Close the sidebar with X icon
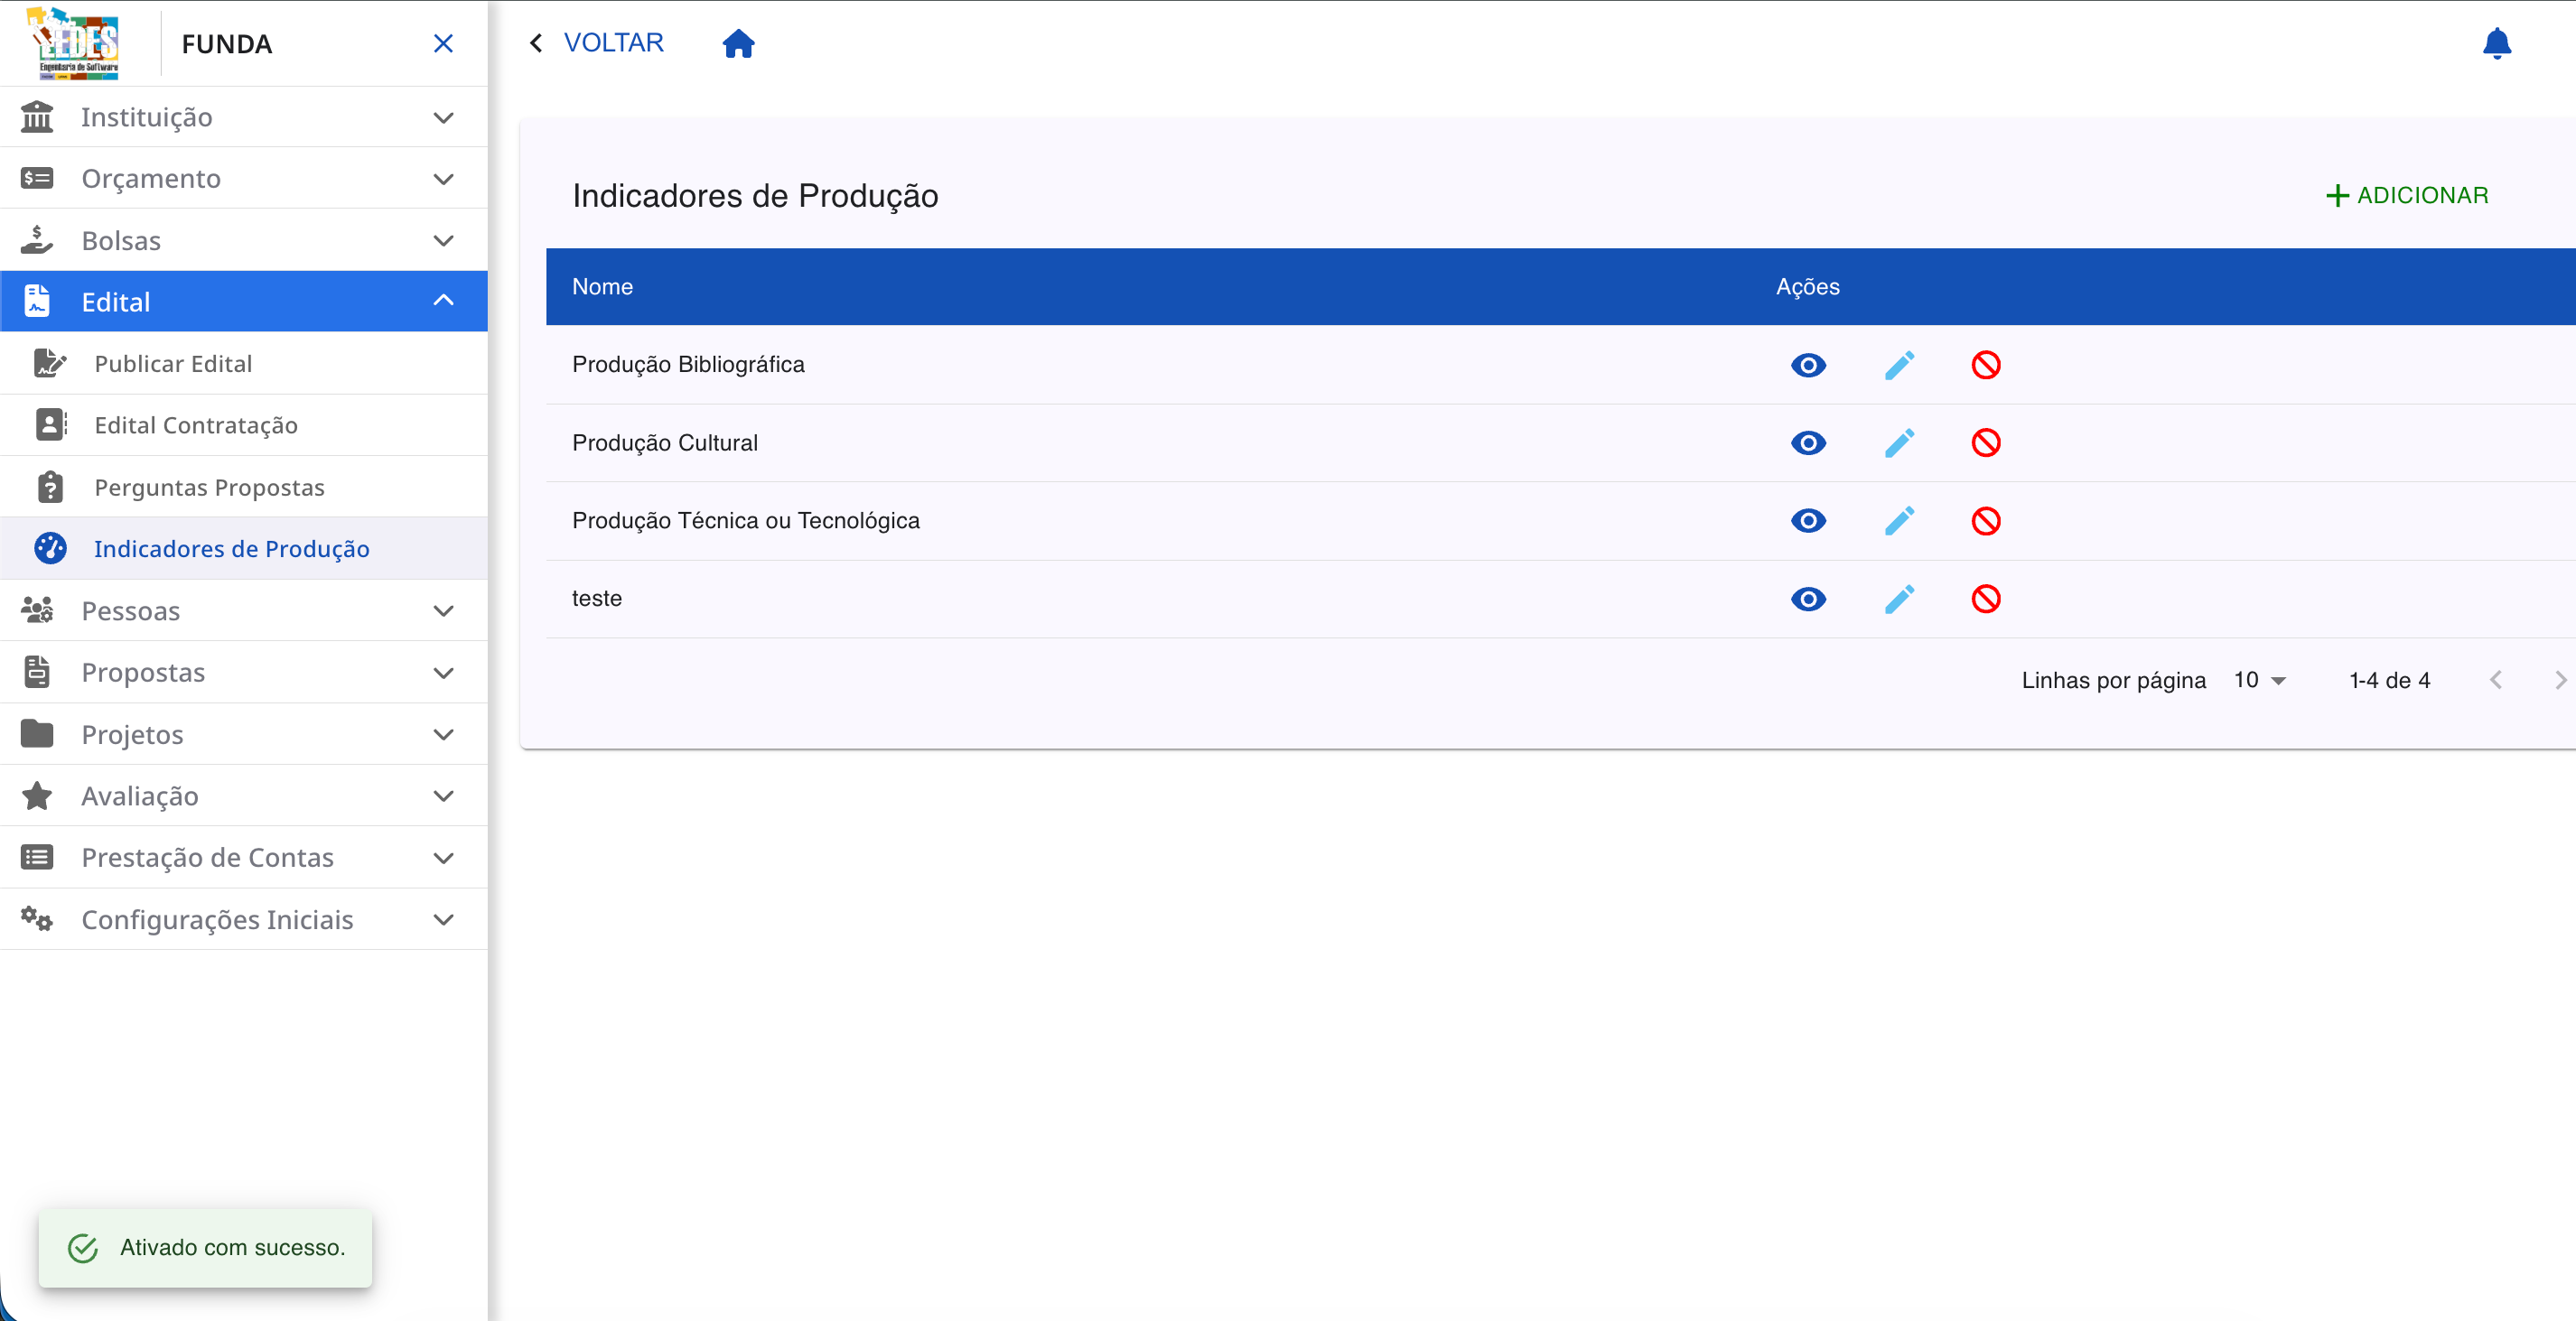Viewport: 2576px width, 1321px height. 443,43
